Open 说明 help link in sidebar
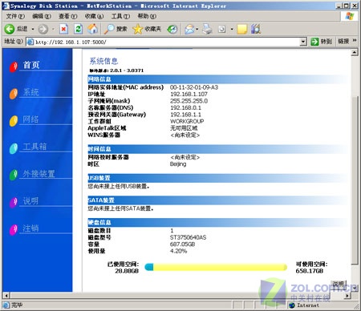Viewport: 361px width, 311px height. pos(30,201)
